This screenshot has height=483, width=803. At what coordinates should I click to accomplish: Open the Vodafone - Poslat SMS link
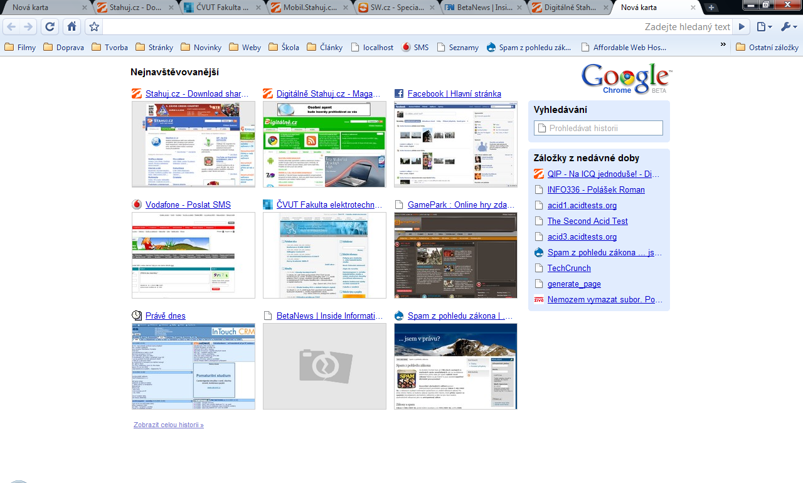click(x=188, y=204)
